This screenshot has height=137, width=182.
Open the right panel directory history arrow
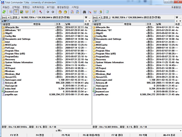pyautogui.click(x=180, y=21)
